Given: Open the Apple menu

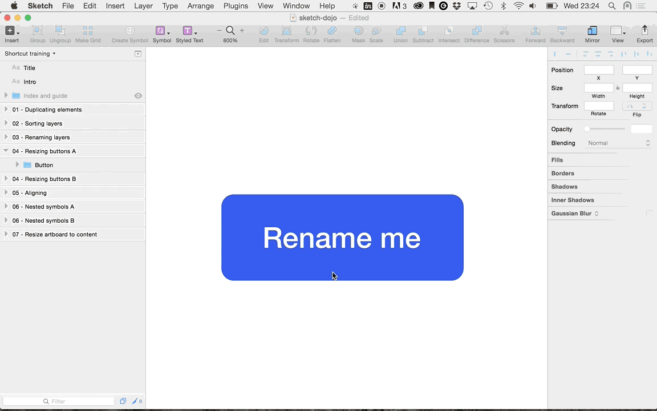Looking at the screenshot, I should pyautogui.click(x=14, y=6).
